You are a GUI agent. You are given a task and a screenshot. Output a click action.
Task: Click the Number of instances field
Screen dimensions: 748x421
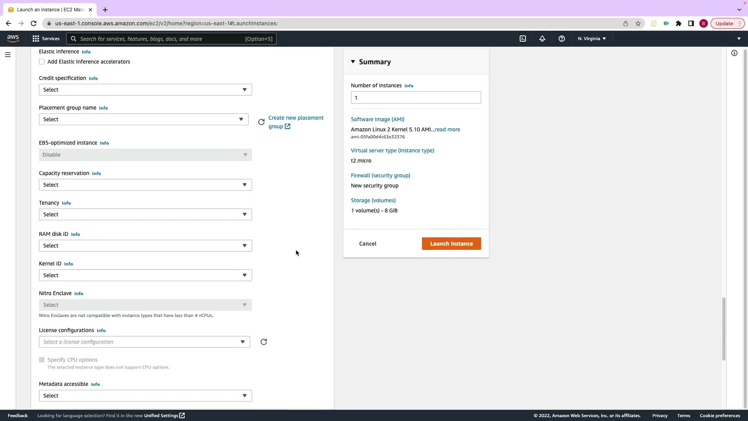(x=415, y=97)
